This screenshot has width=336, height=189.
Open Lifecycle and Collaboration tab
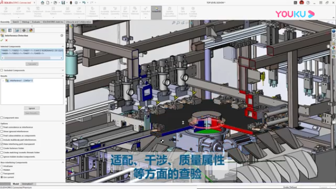click(78, 22)
